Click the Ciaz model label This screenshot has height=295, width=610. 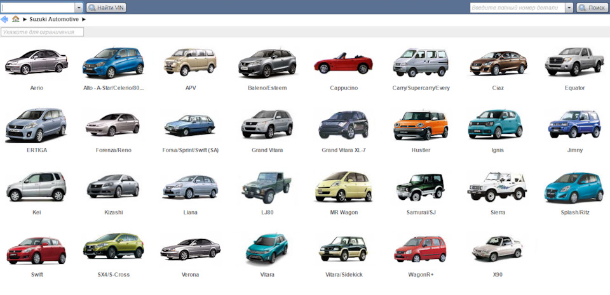[x=498, y=88]
